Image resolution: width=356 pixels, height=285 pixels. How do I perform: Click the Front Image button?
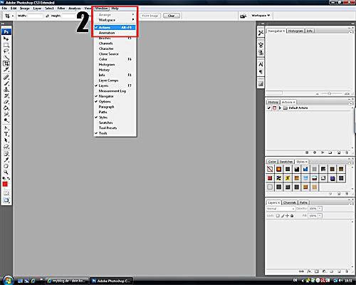pos(150,16)
